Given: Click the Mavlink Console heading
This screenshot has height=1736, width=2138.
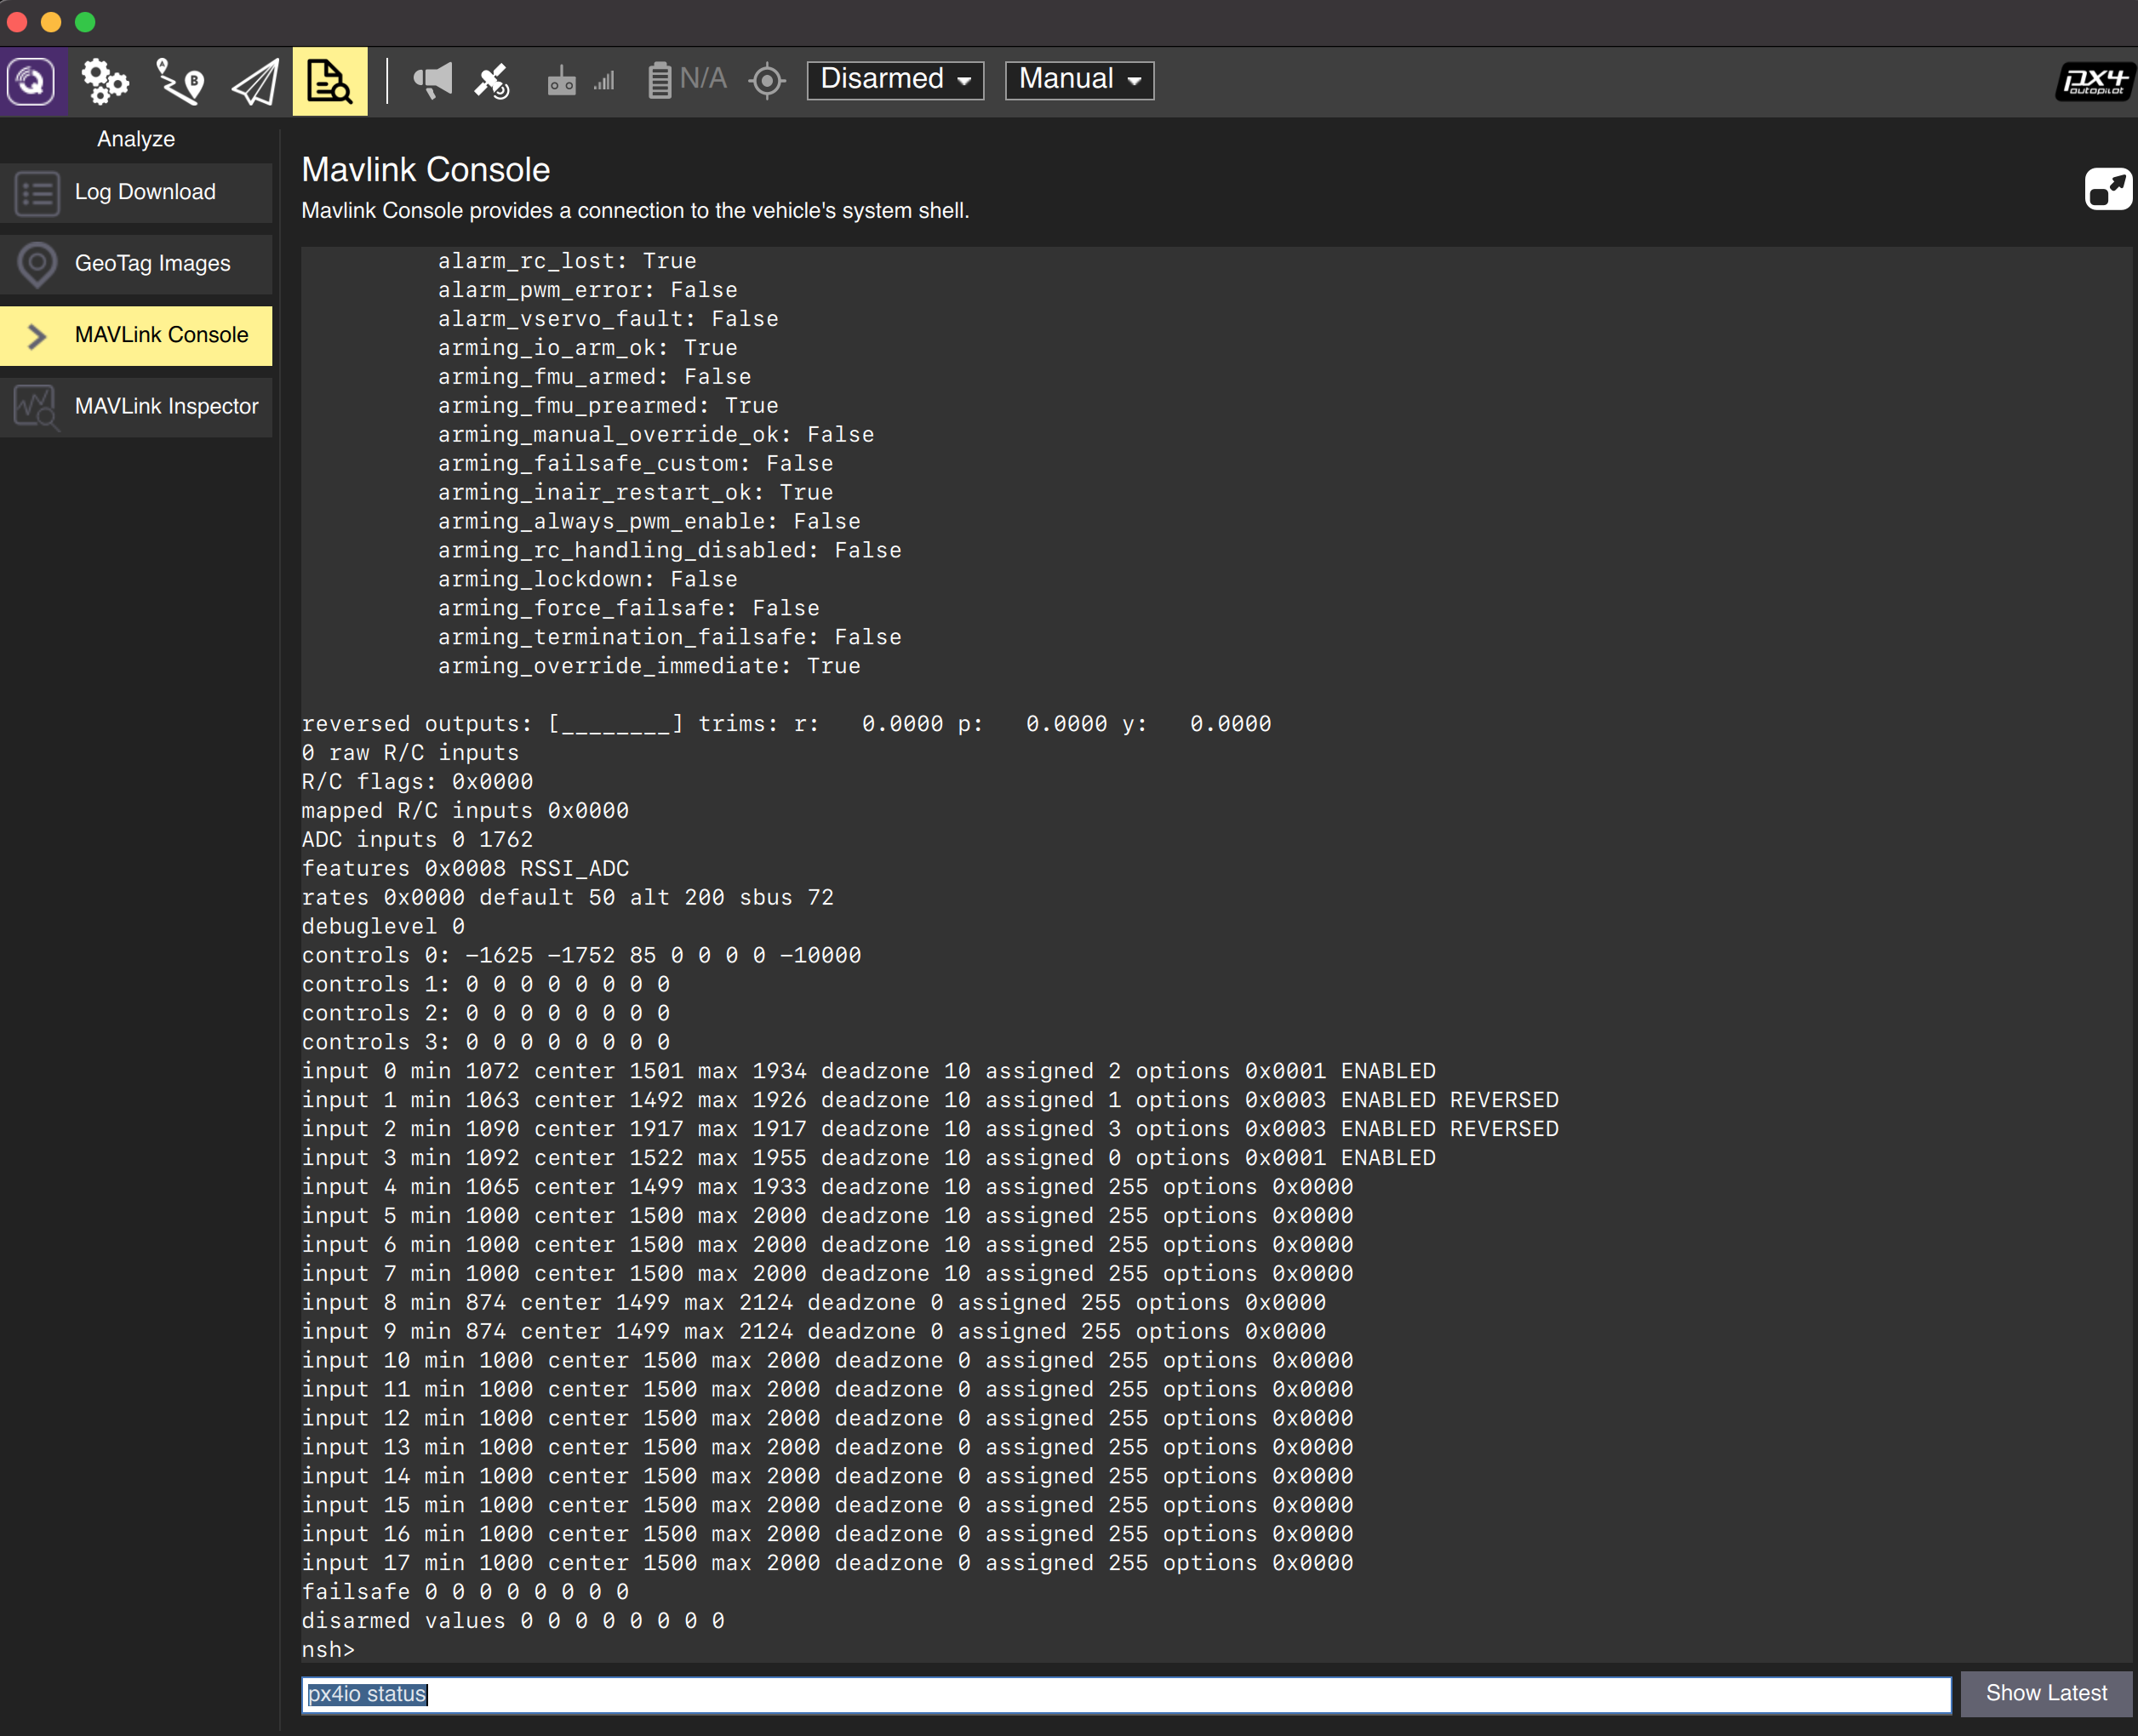Looking at the screenshot, I should (x=425, y=169).
